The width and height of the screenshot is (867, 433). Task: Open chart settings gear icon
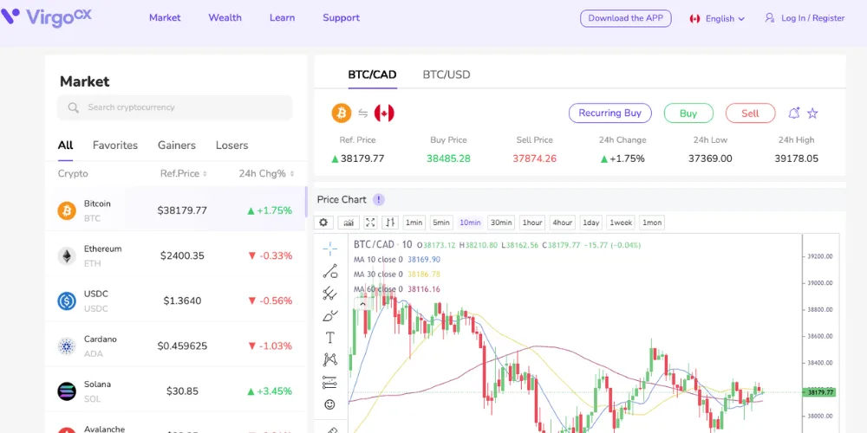(323, 223)
